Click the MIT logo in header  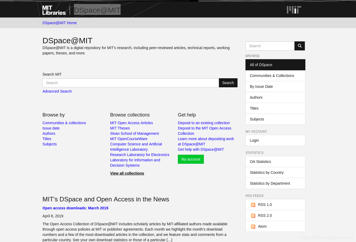point(294,10)
